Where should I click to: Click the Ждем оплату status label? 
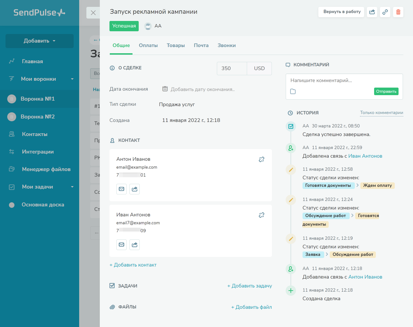click(378, 185)
